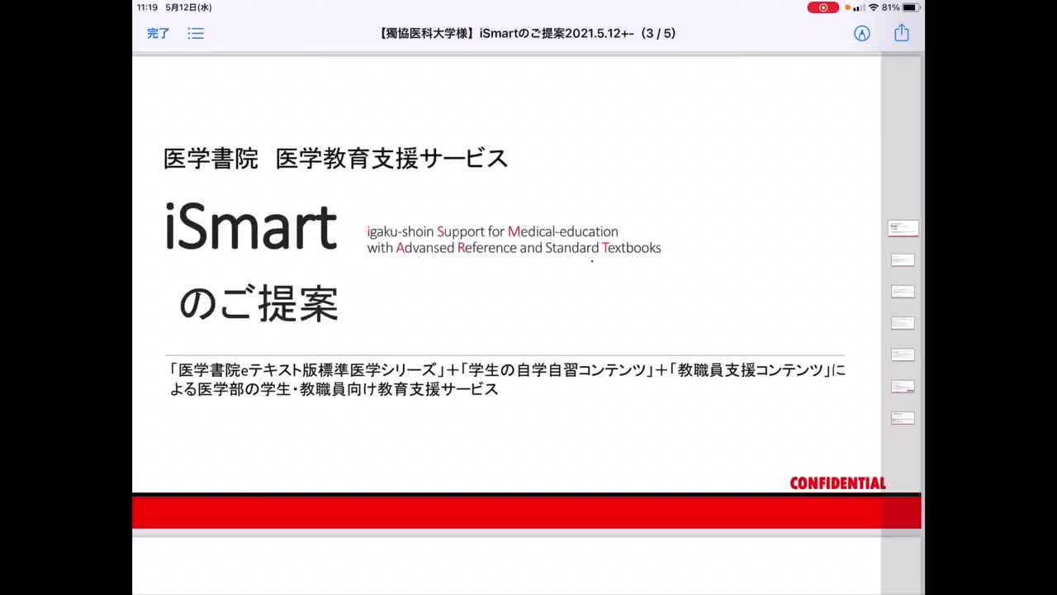Open the share sheet icon
1057x595 pixels.
pyautogui.click(x=902, y=33)
